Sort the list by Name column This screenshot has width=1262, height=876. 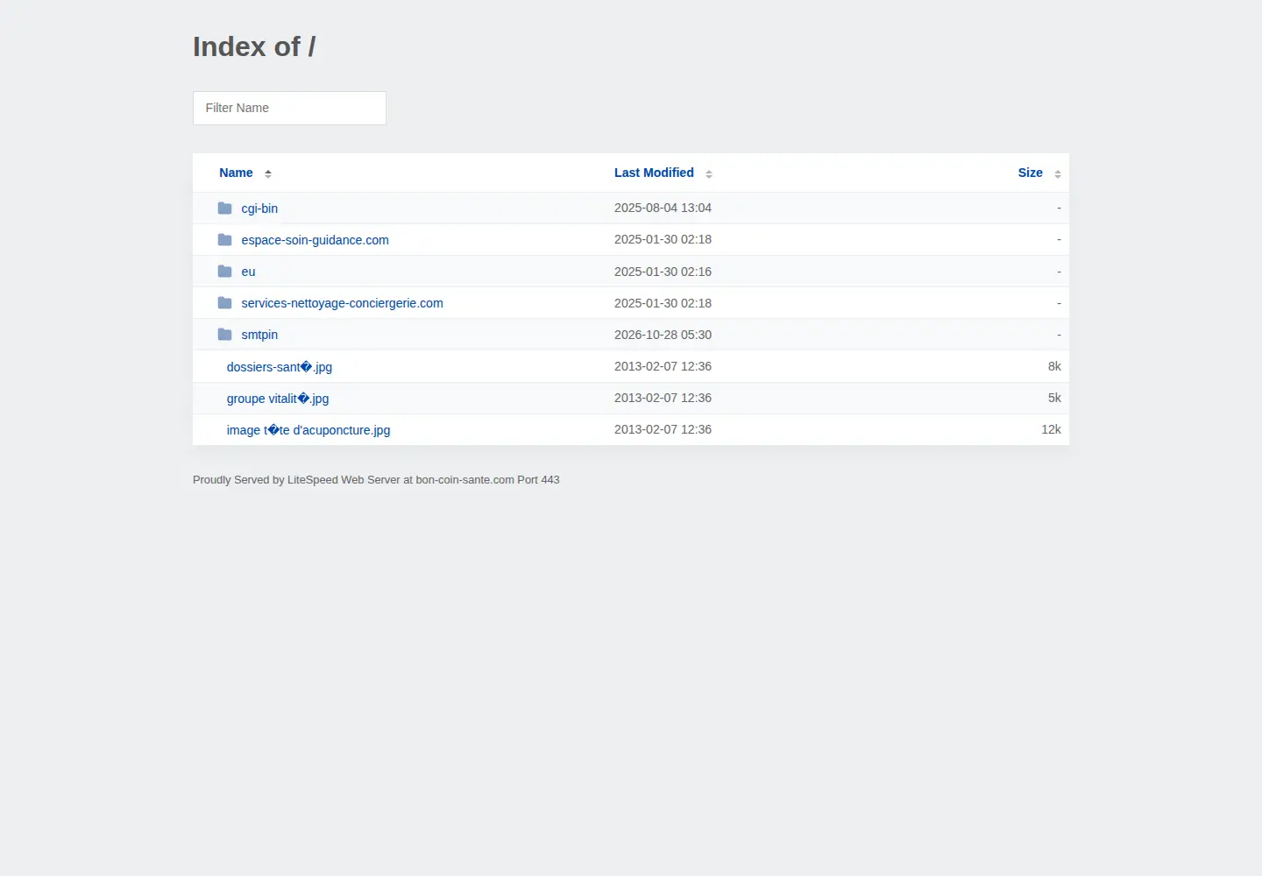tap(236, 173)
